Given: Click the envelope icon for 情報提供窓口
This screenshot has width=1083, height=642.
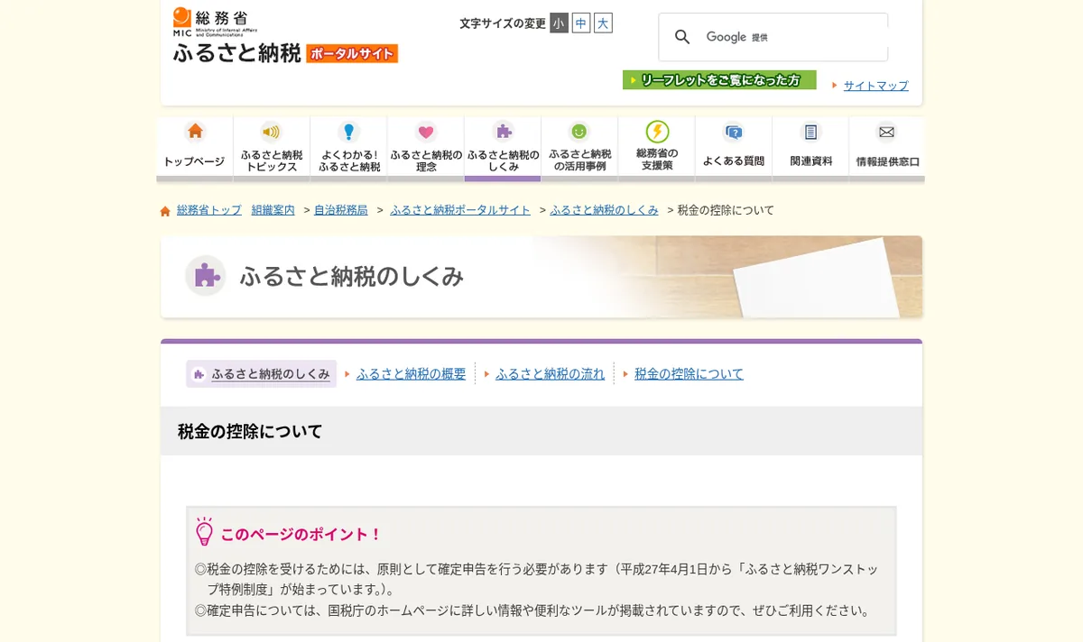Looking at the screenshot, I should 887,132.
